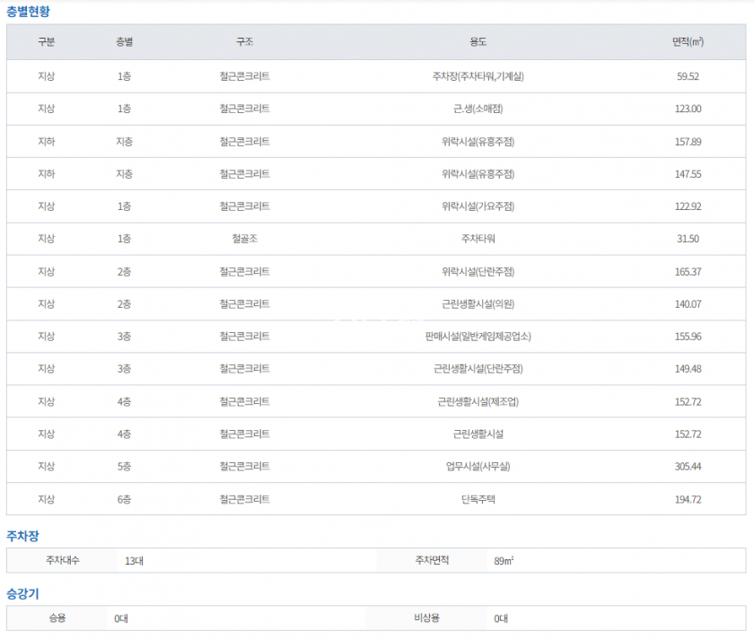The image size is (754, 640).
Task: Click the 단독주택 usage cell
Action: pos(478,499)
